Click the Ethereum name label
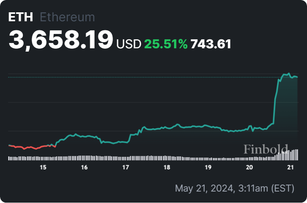Screen dimensions: 307x203 [x=67, y=17]
